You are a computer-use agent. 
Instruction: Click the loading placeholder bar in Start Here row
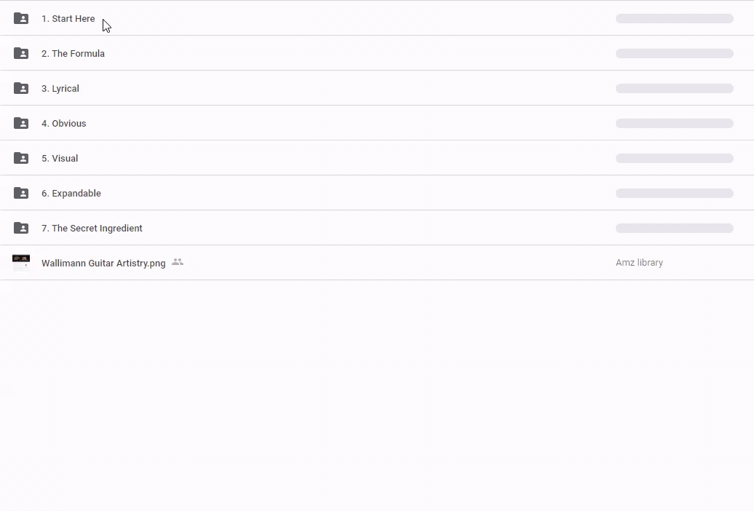(674, 19)
